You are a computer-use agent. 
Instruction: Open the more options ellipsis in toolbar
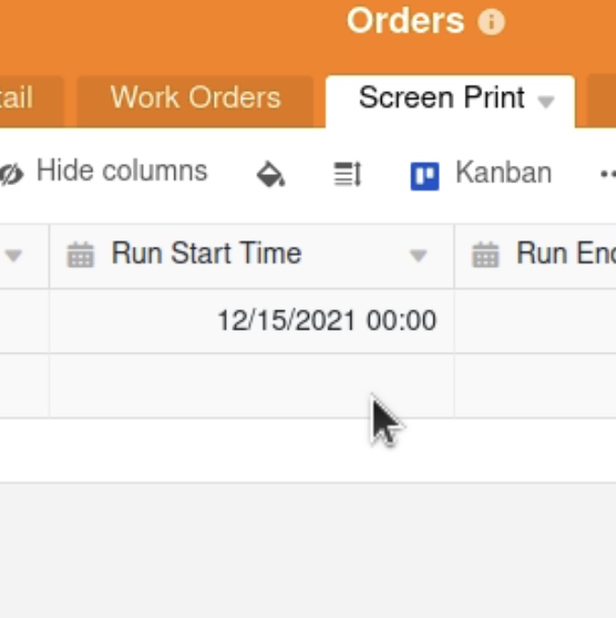pos(607,173)
